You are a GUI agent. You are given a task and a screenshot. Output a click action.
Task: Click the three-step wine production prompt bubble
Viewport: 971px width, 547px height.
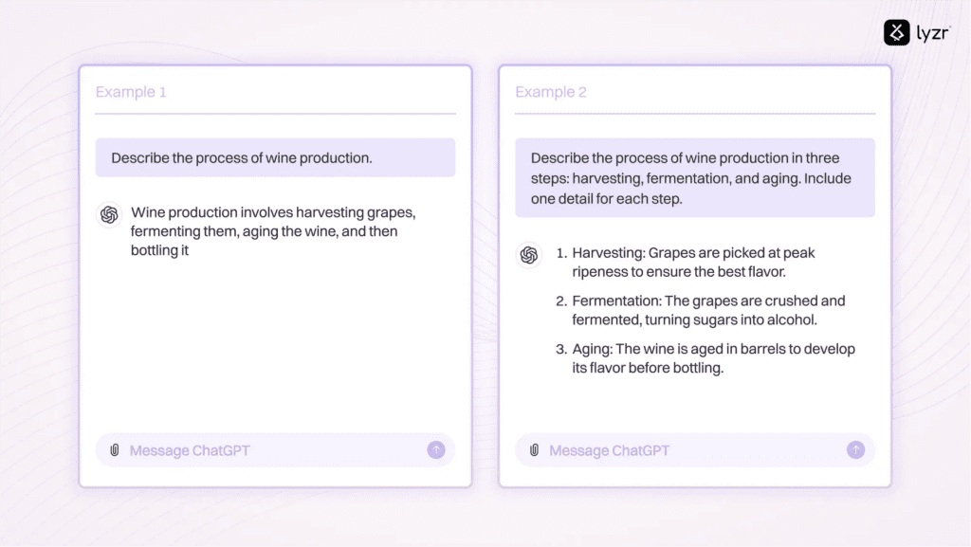click(x=695, y=177)
